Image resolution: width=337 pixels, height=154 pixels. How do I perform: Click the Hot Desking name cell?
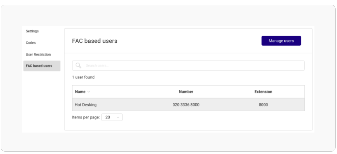pos(86,105)
